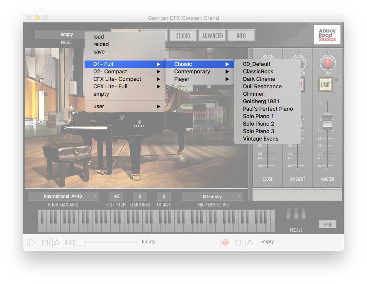Screen dimensions: 367x284
Task: Start playback with the MIDI player play button
Action: pos(32,243)
